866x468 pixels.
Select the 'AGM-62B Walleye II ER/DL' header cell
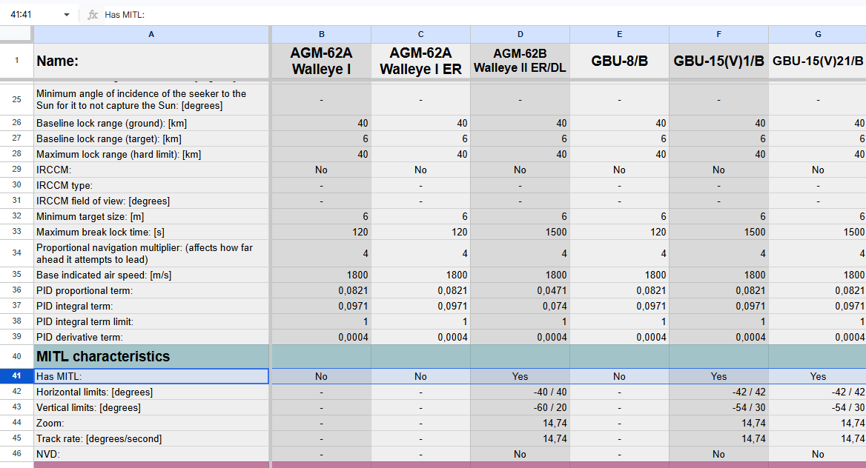520,61
